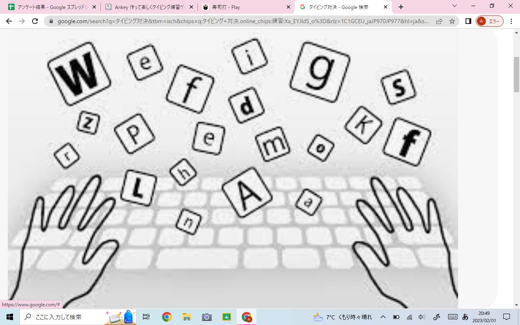Open the tab search dropdown chevron
This screenshot has height=325, width=520.
[x=455, y=6]
